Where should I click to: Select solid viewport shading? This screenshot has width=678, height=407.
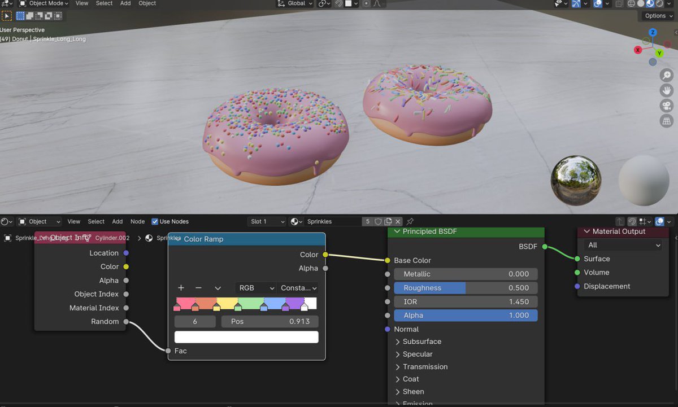pos(640,3)
